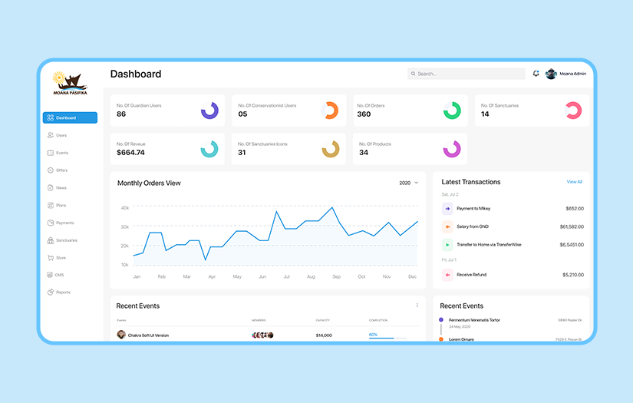Click the 60% completion progress bar

tap(387, 338)
